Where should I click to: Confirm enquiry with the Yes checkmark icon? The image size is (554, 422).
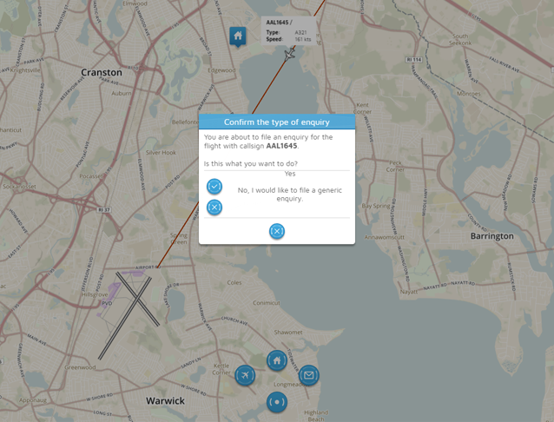pyautogui.click(x=214, y=187)
